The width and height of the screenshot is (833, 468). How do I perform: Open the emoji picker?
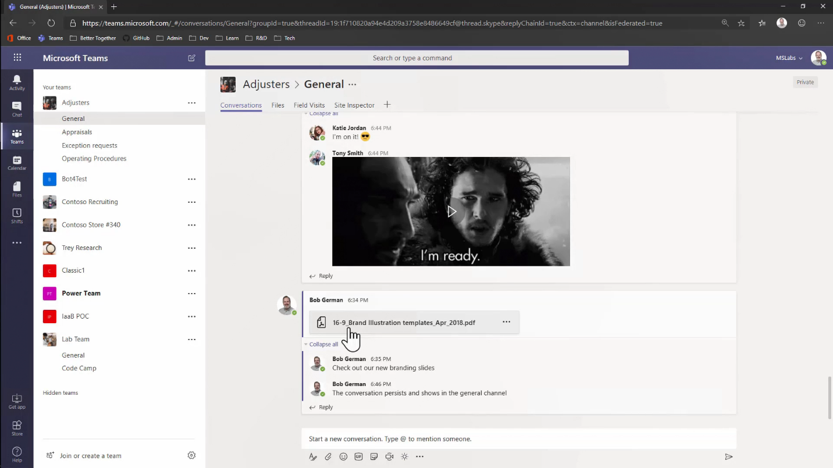point(343,457)
